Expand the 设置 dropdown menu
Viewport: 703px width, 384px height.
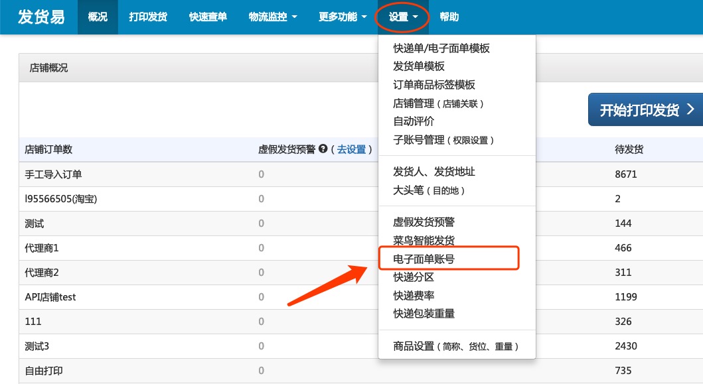click(404, 17)
